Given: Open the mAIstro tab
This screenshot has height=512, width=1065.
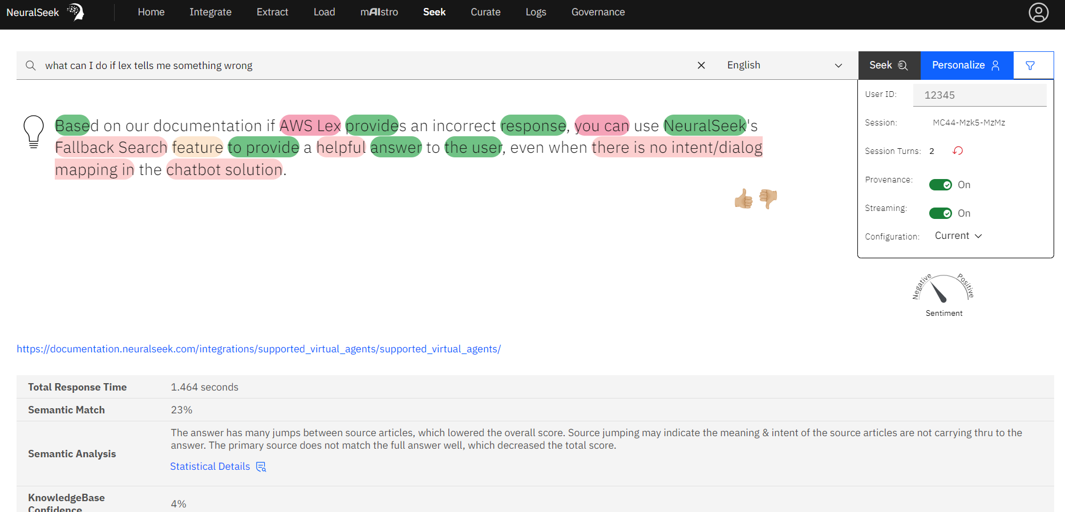Looking at the screenshot, I should 379,12.
